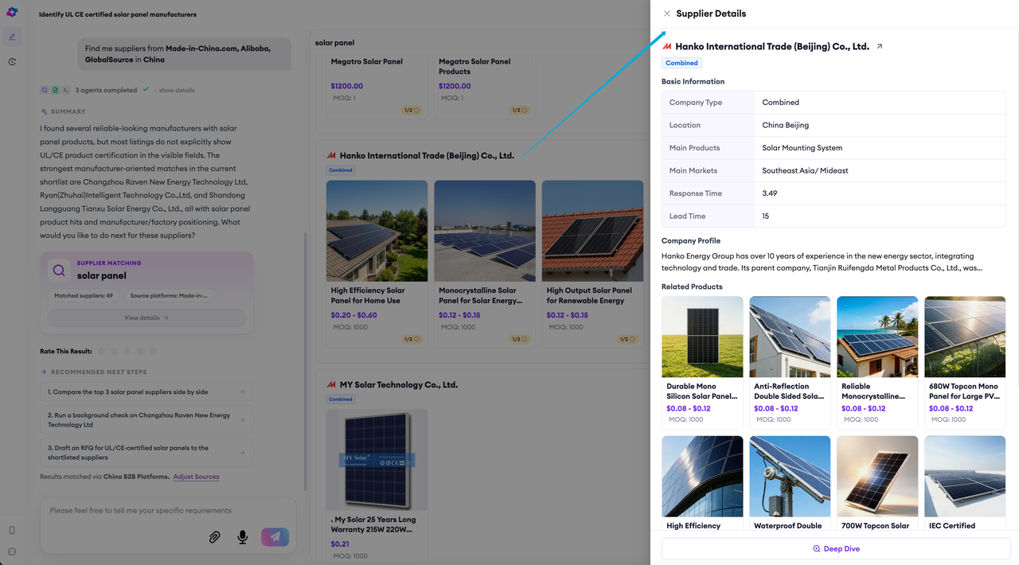Activate the microphone voice input
Viewport: 1019px width, 565px height.
[243, 537]
